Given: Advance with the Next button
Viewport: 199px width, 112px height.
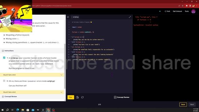Looking at the screenshot, I should pyautogui.click(x=192, y=105).
